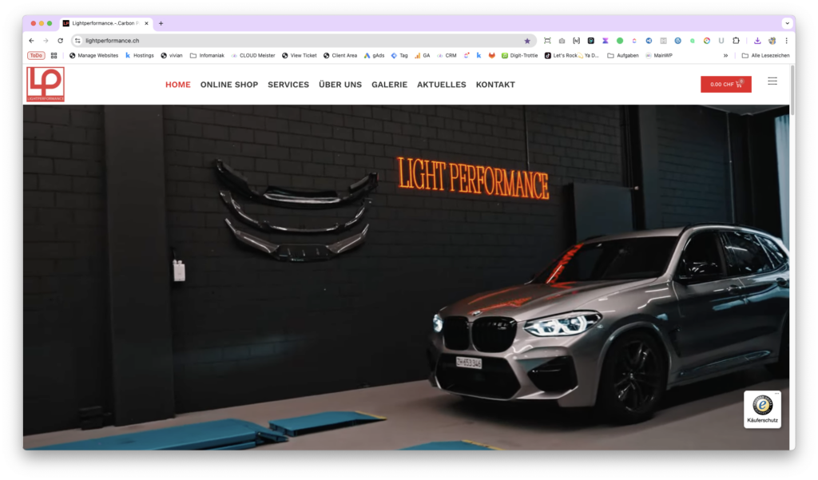Open the SERVICES menu item
Viewport: 818px width, 480px height.
pyautogui.click(x=288, y=85)
